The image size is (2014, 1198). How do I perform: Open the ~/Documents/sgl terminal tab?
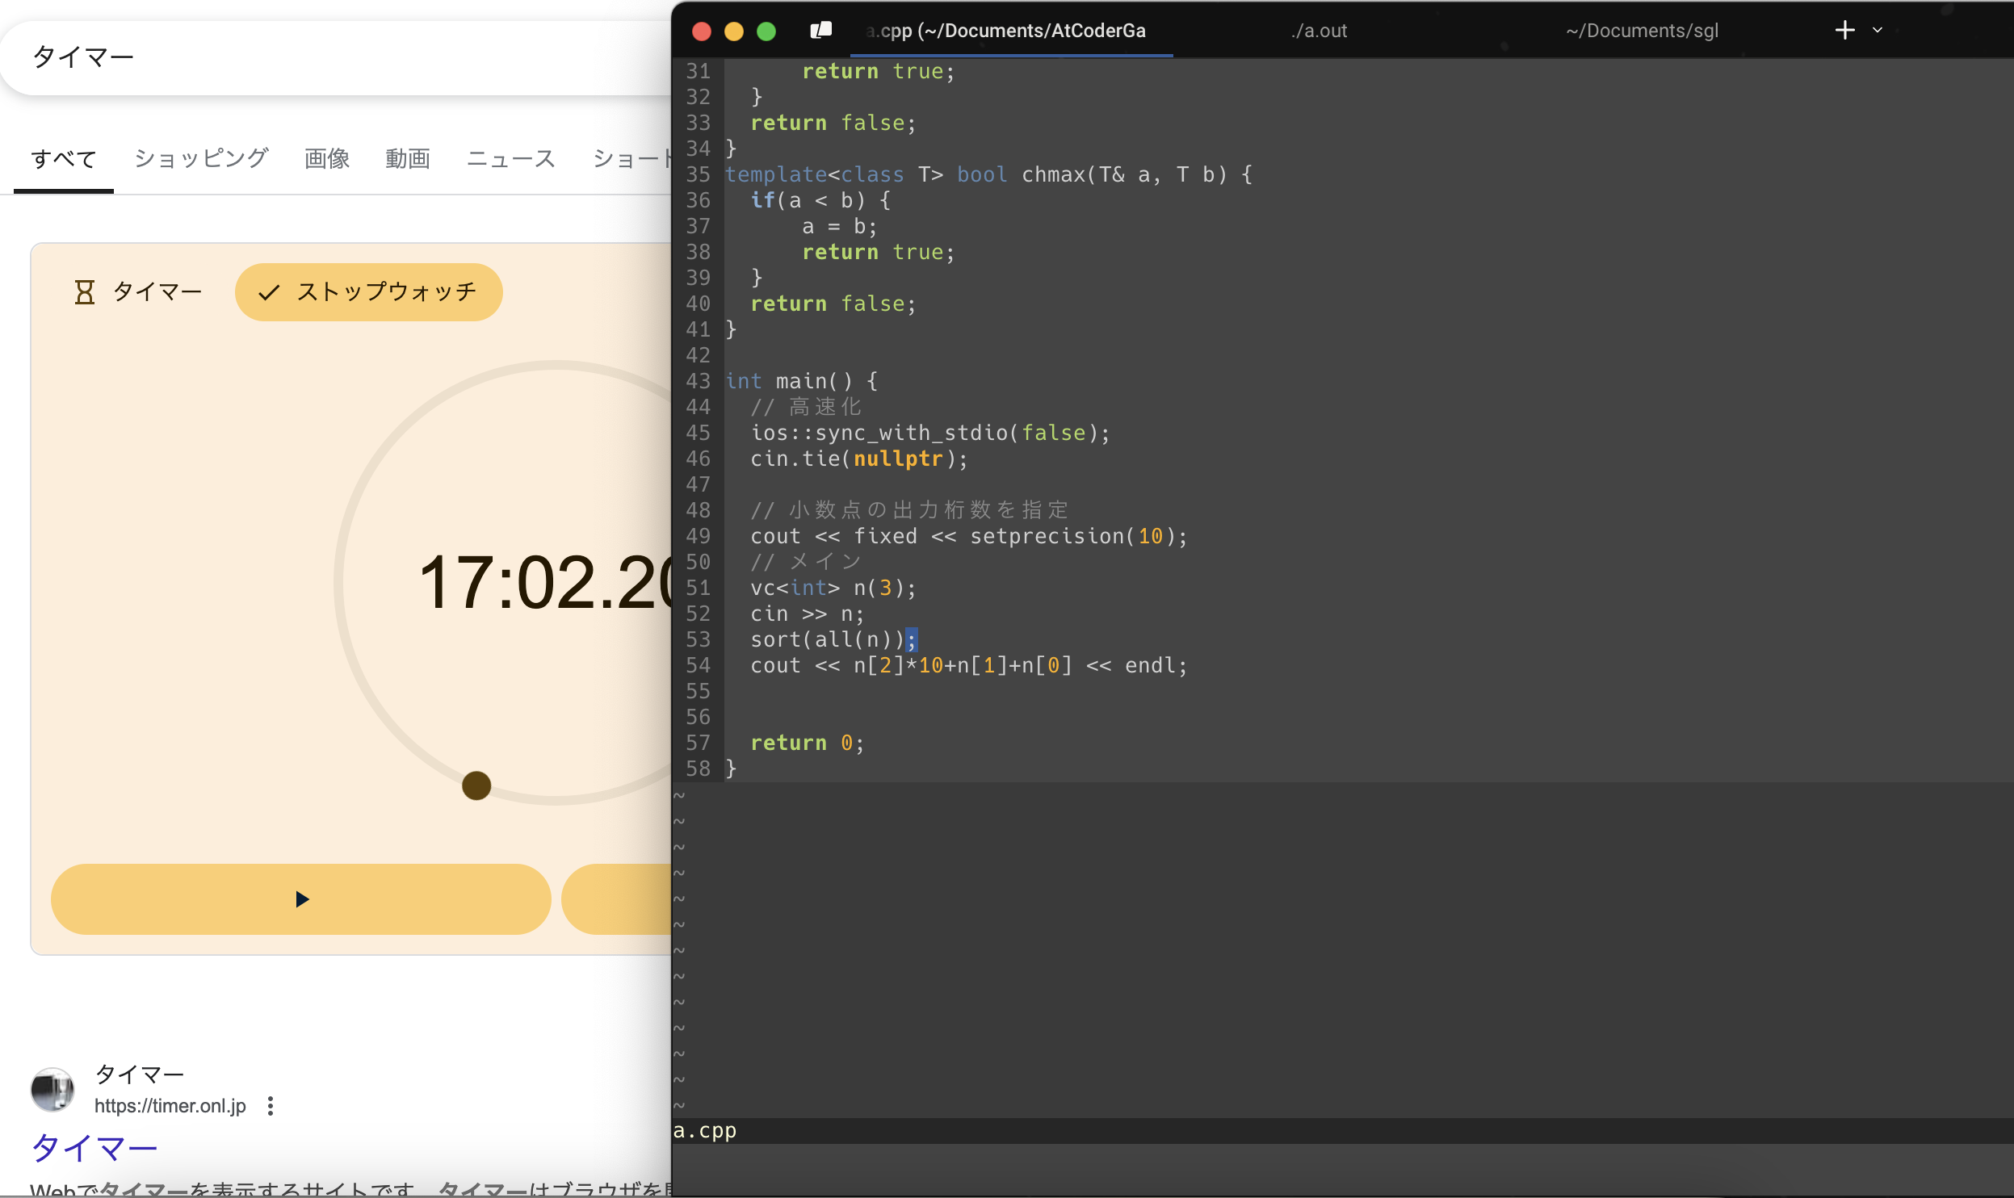(x=1642, y=31)
